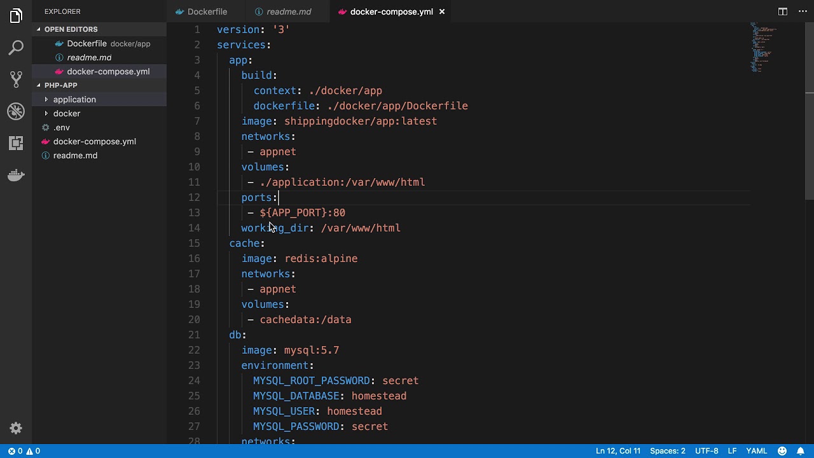Open the Extensions view icon
This screenshot has width=814, height=458.
pos(16,143)
